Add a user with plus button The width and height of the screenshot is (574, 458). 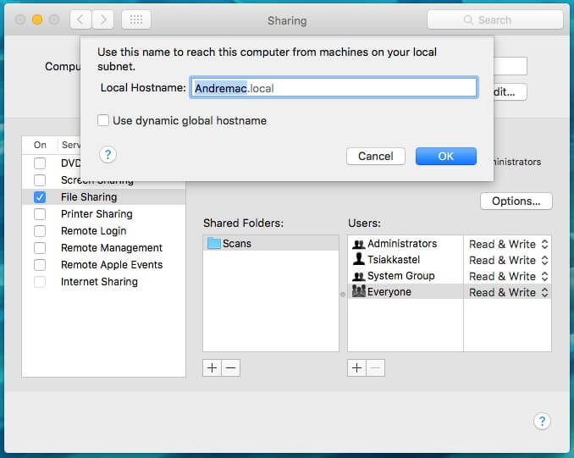click(356, 367)
